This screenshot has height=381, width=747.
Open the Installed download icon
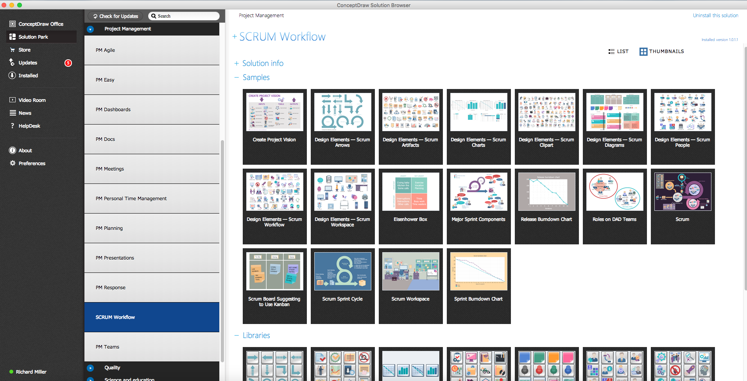tap(12, 75)
